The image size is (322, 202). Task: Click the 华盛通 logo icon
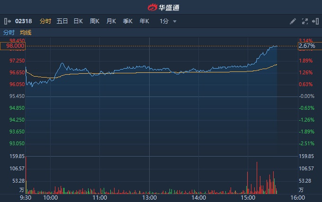pos(152,7)
